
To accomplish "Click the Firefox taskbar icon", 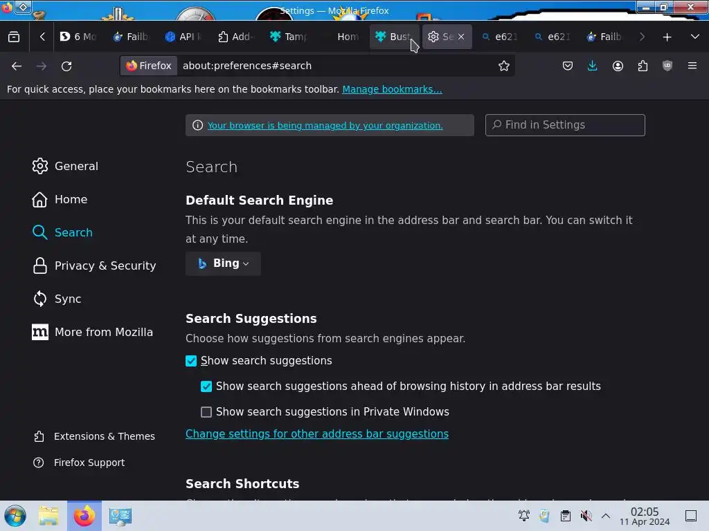I will coord(84,516).
